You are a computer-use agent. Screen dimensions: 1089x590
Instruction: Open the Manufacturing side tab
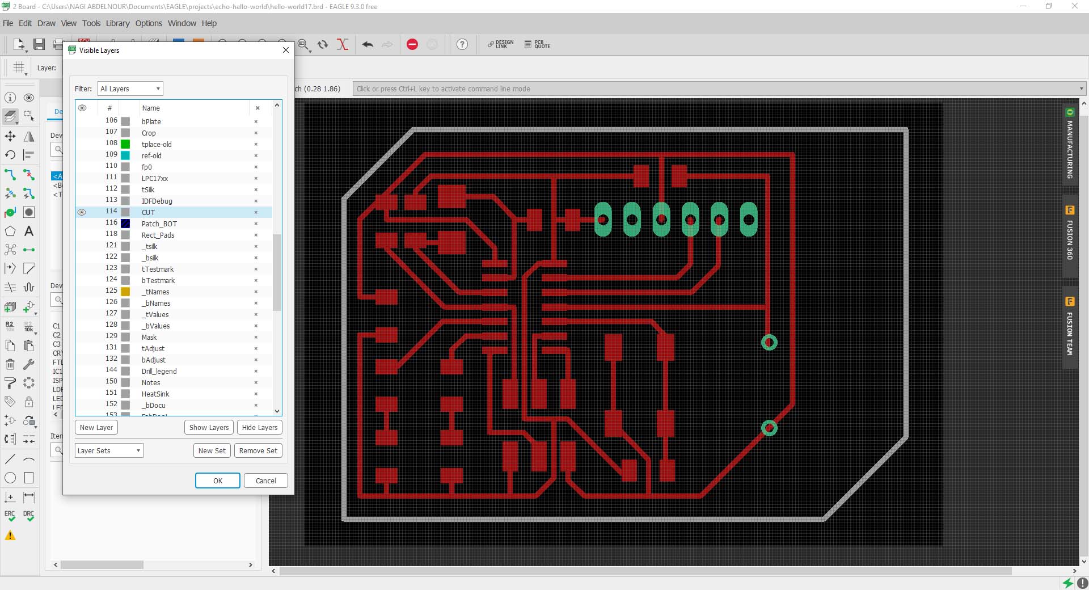pyautogui.click(x=1070, y=144)
